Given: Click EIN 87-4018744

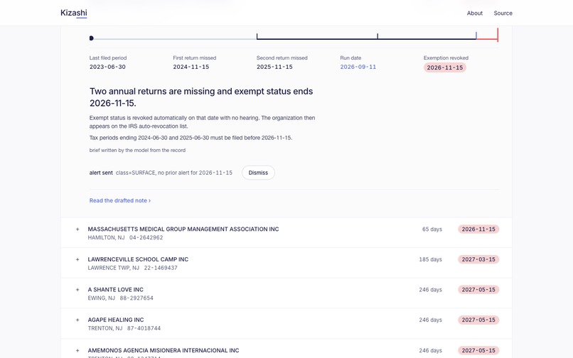Looking at the screenshot, I should click(144, 328).
